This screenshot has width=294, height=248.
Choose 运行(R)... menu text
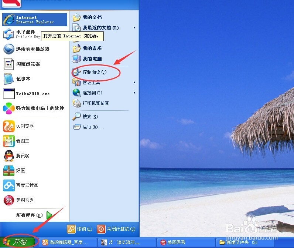[x=93, y=127]
